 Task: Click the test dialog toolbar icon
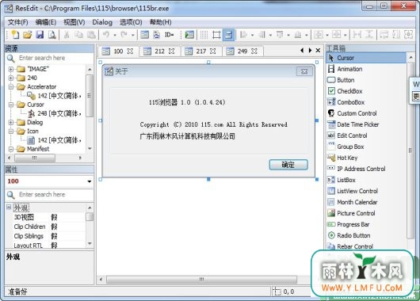click(189, 35)
